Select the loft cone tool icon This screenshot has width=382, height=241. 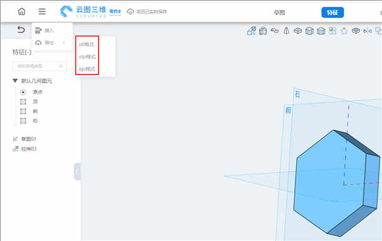pos(286,31)
